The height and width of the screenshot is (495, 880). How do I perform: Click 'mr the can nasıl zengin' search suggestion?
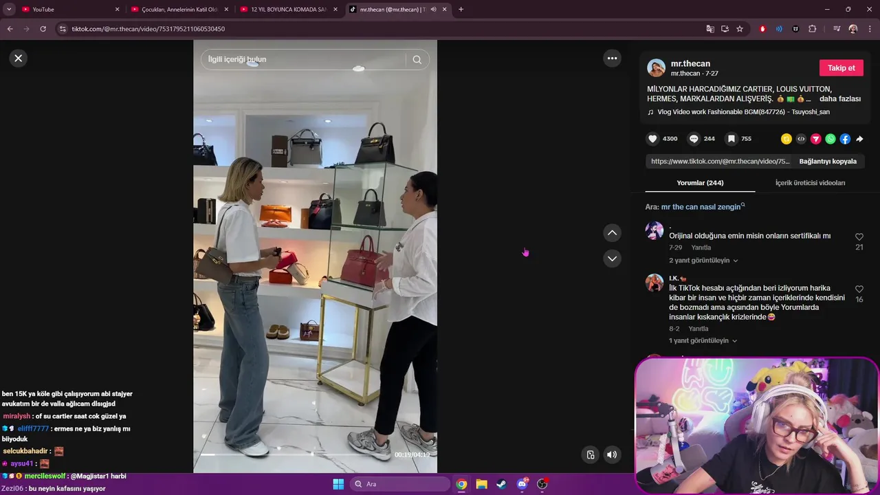point(703,207)
